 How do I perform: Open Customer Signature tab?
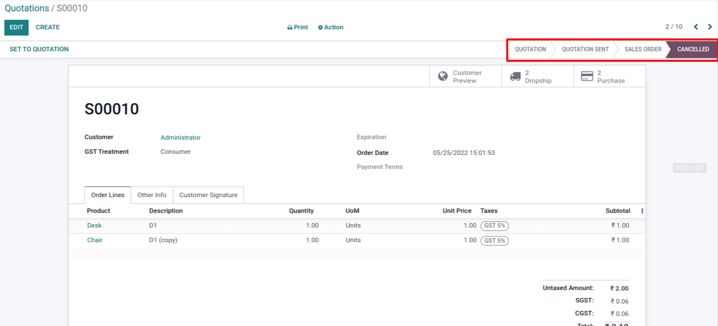click(x=208, y=195)
